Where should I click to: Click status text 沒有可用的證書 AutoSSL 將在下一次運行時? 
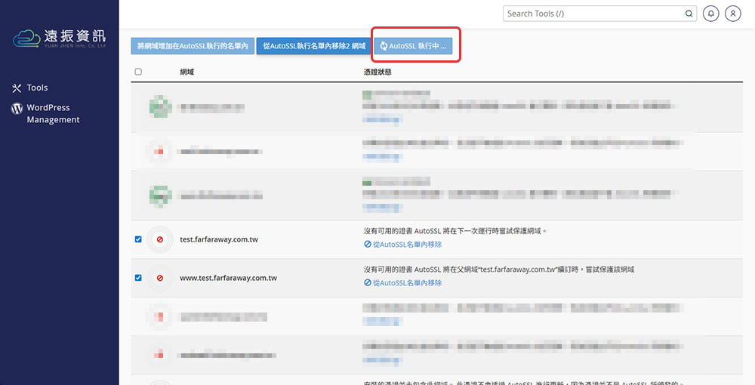click(455, 231)
